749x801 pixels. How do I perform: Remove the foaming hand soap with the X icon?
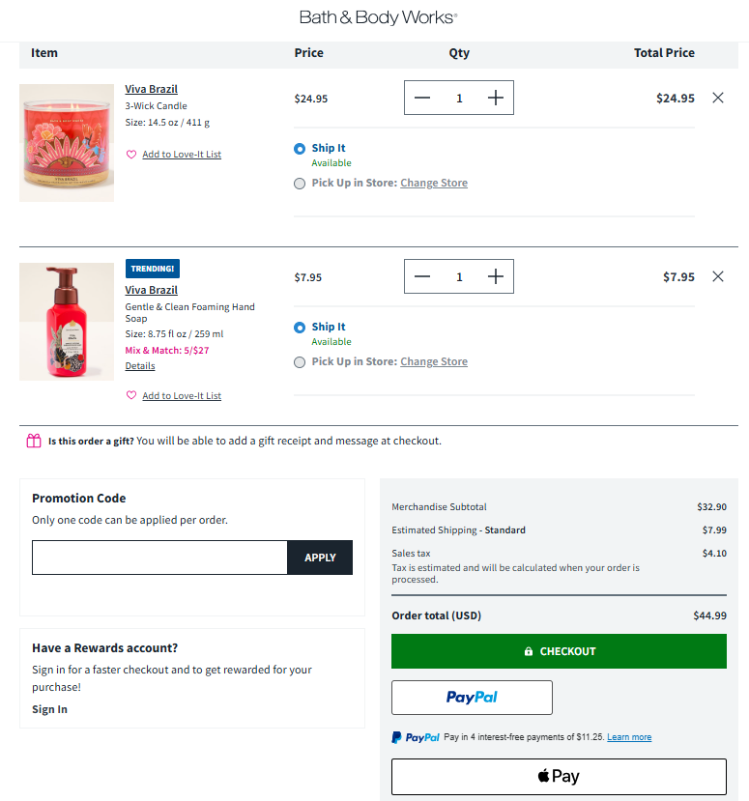(x=718, y=276)
